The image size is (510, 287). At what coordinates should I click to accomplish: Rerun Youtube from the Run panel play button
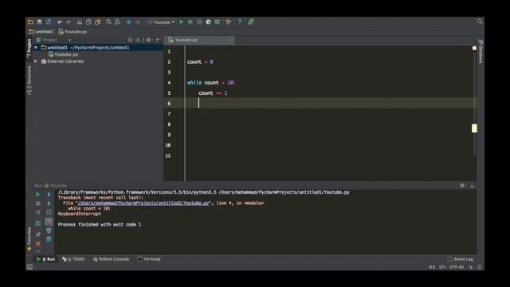click(38, 195)
